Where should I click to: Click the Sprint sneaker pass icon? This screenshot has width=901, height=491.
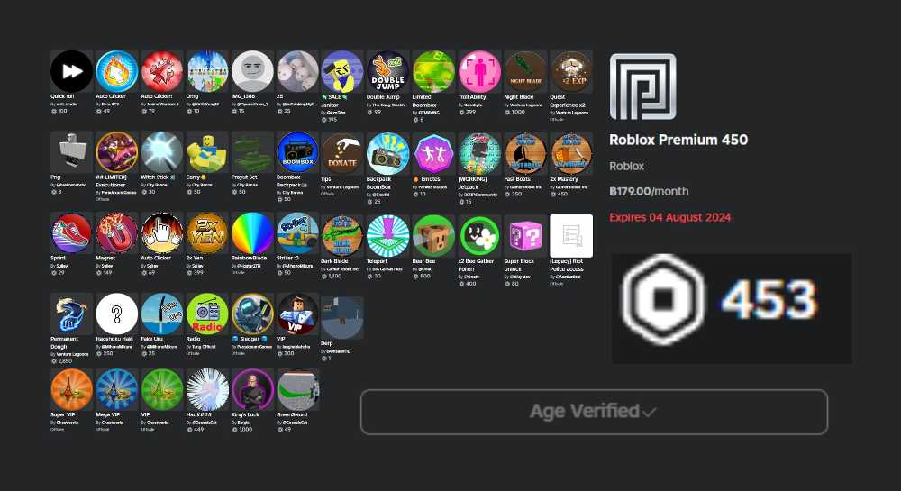click(x=71, y=233)
